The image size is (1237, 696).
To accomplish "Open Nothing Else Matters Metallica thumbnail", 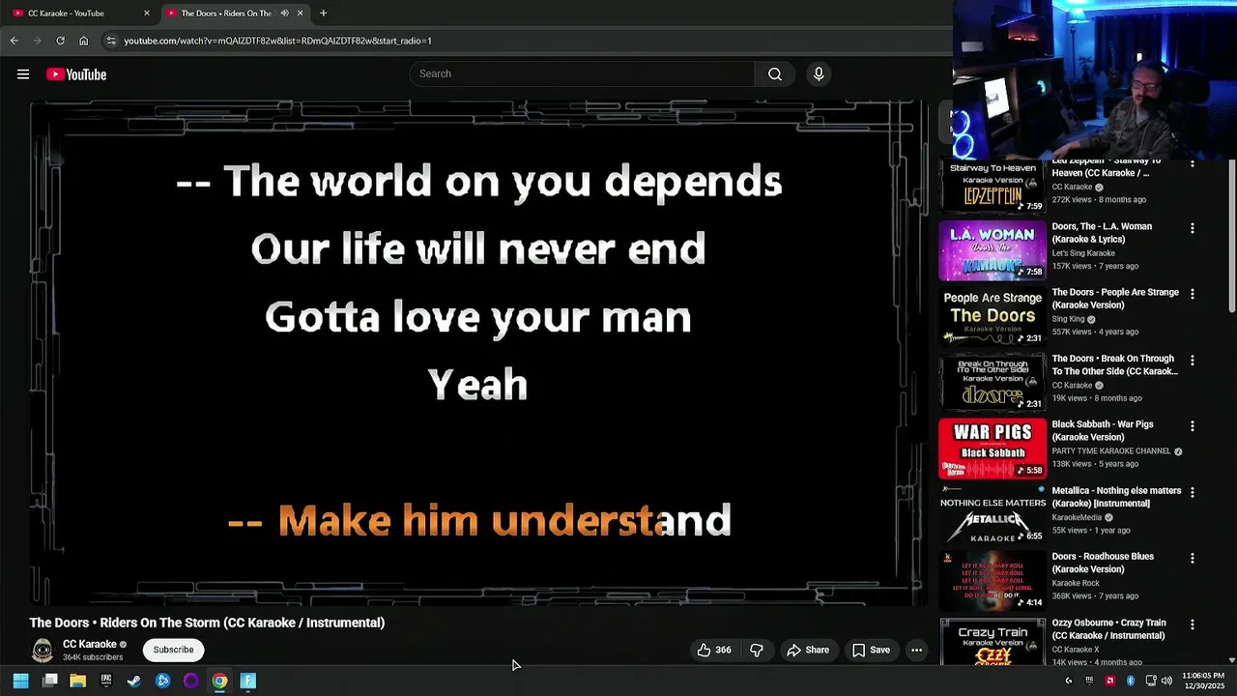I will tap(992, 515).
